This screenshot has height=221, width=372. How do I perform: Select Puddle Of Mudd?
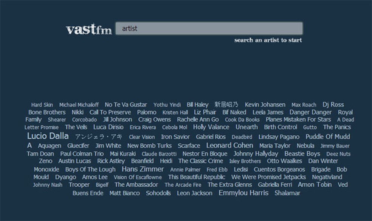tap(328, 137)
